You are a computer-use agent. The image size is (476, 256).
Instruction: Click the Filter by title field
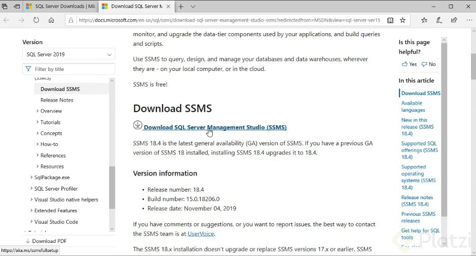[68, 69]
